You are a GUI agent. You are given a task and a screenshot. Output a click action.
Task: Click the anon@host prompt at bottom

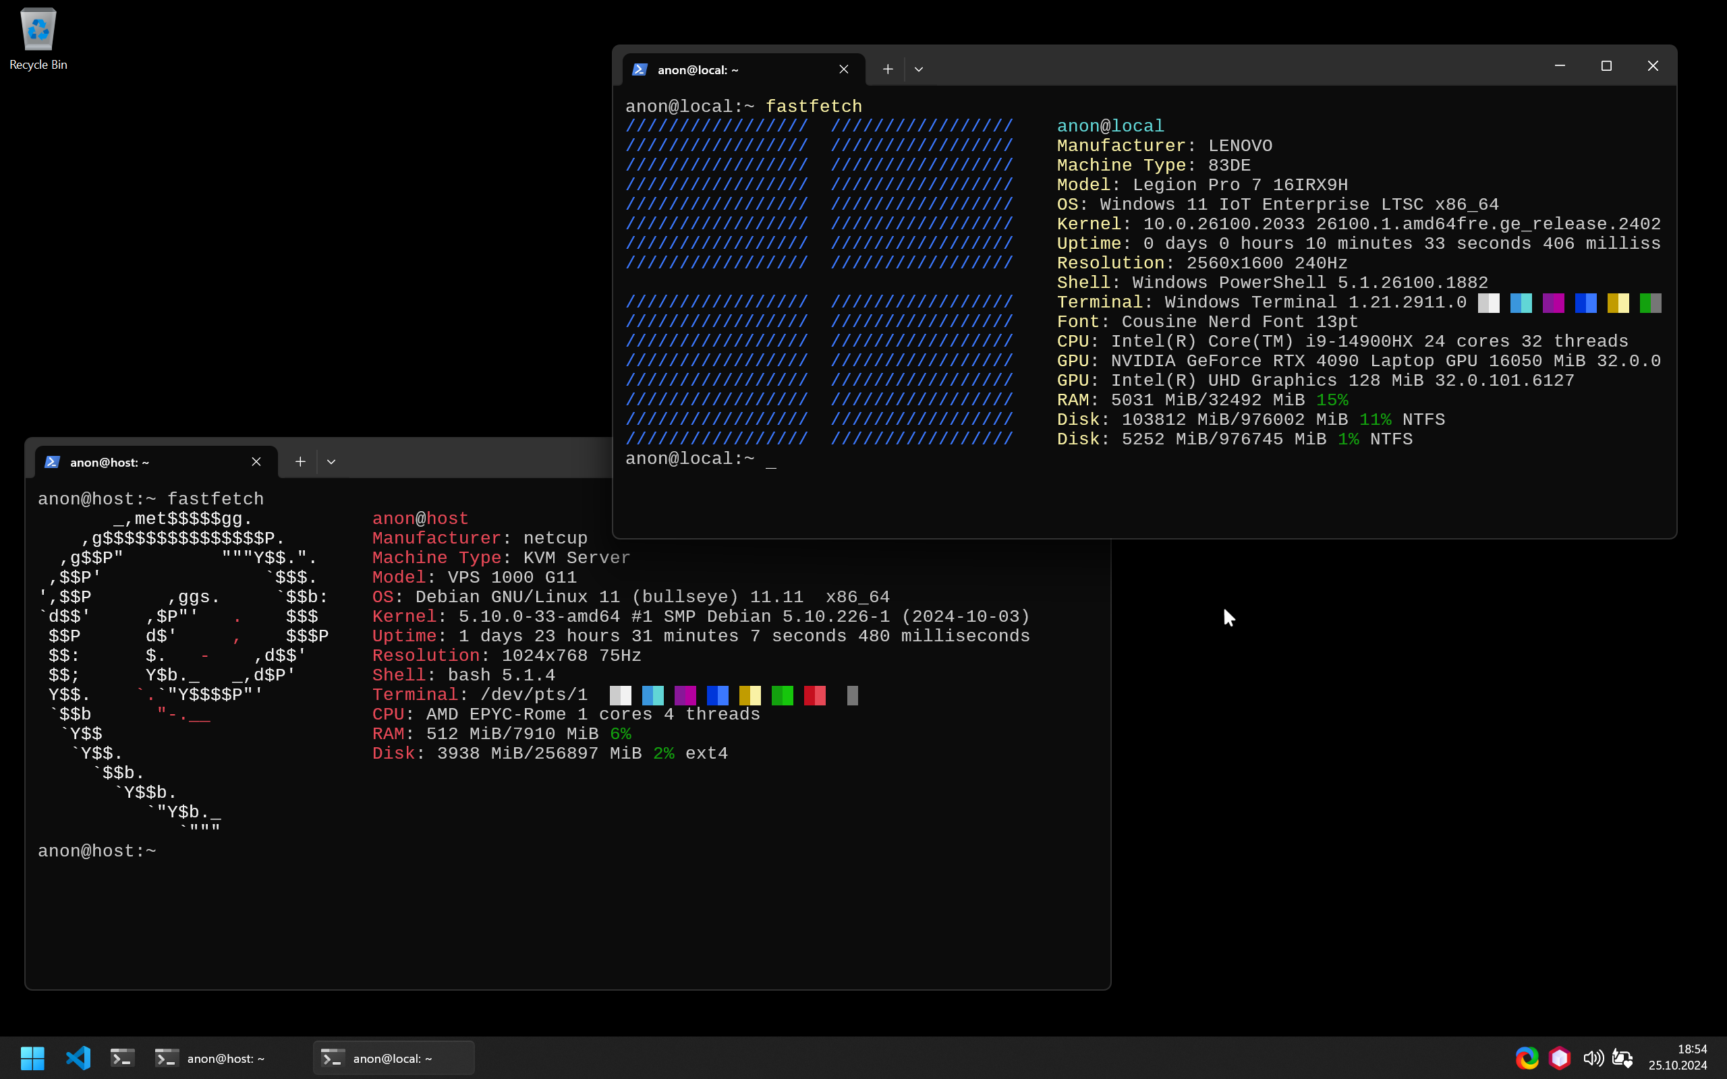[x=97, y=851]
